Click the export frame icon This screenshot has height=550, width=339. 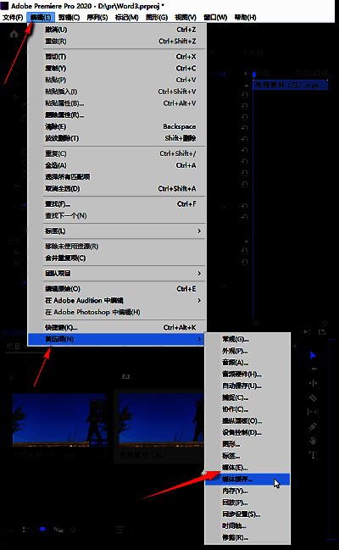pyautogui.click(x=322, y=332)
